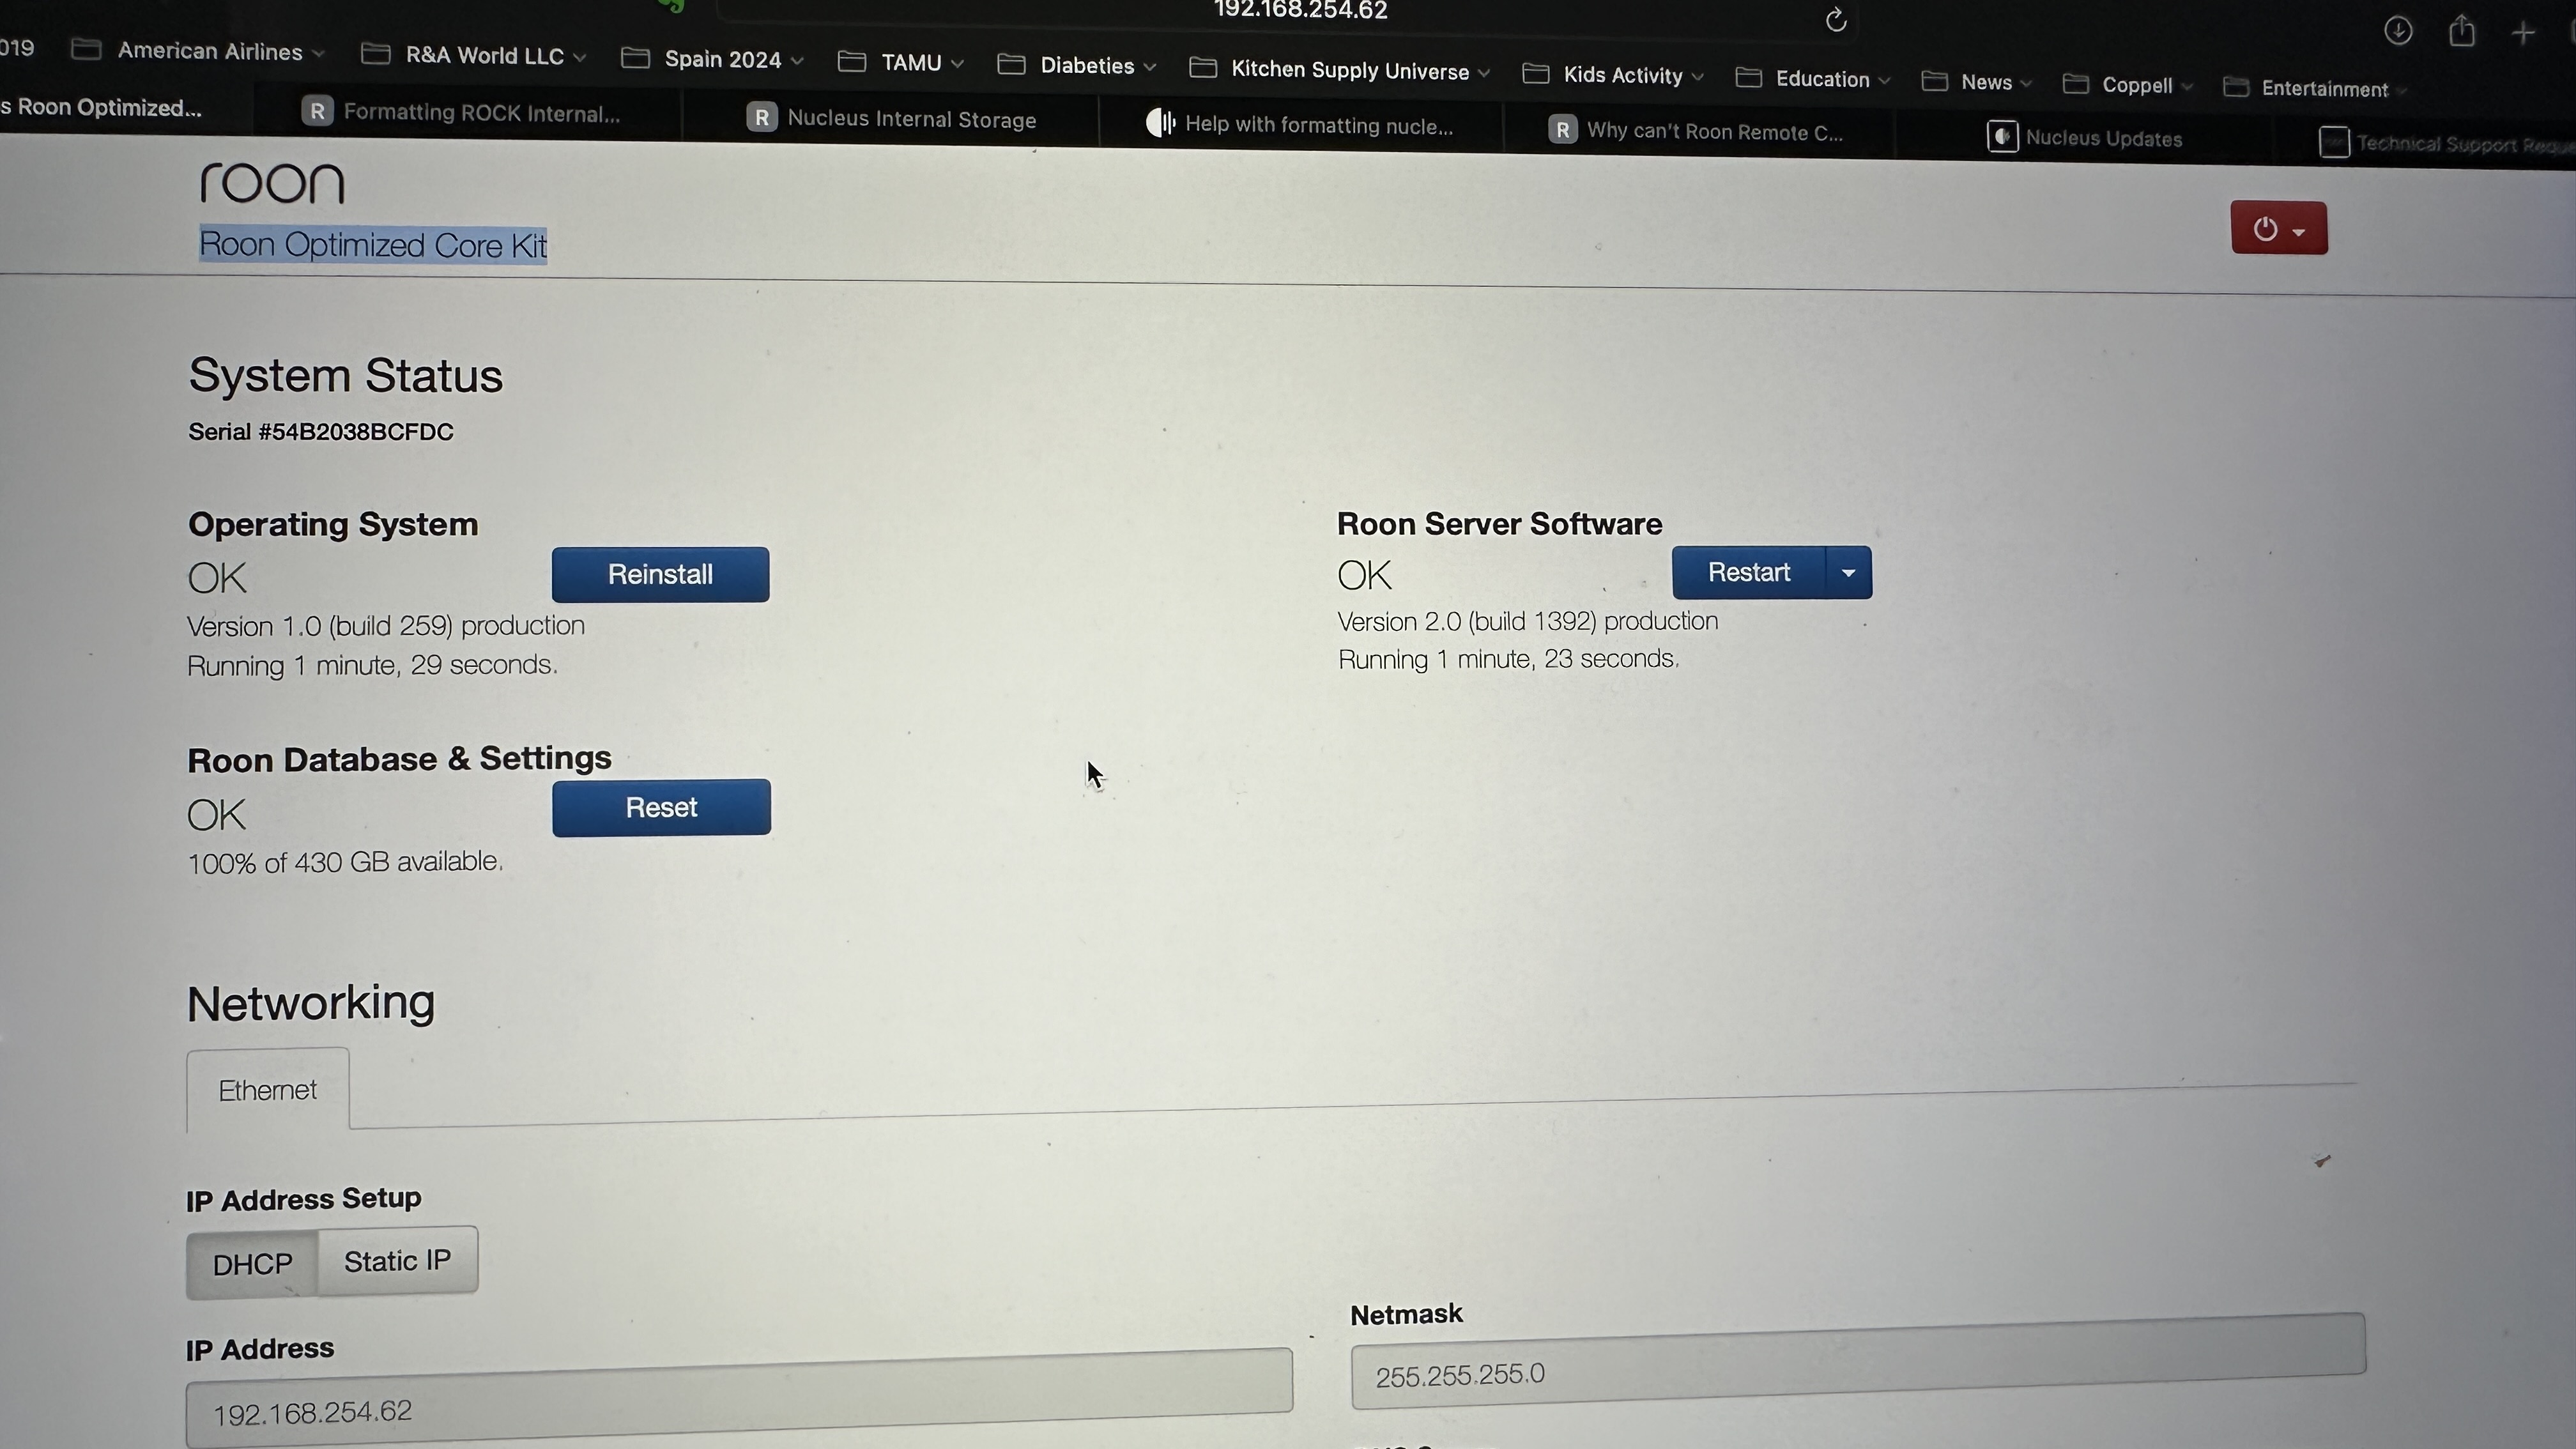Open the Kitchen Supply Universe folder
2576x1449 pixels.
click(1339, 70)
